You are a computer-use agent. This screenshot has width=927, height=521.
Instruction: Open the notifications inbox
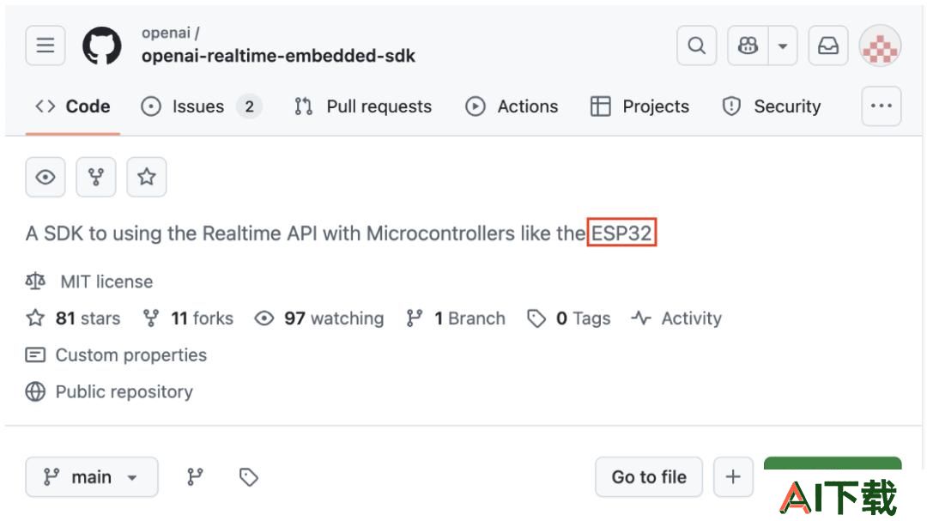828,45
